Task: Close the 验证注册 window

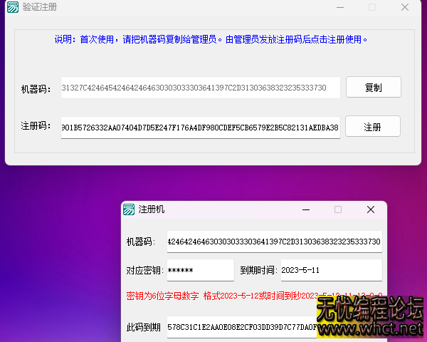Action: click(x=405, y=7)
